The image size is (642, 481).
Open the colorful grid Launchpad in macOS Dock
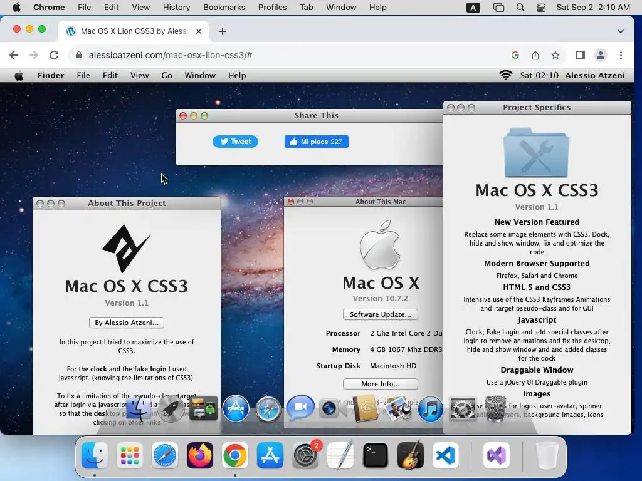(130, 455)
